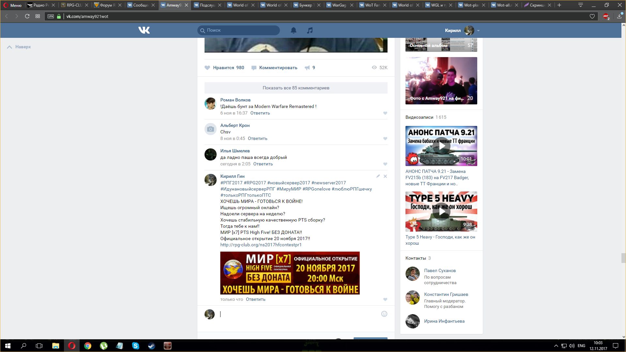Delete Кирилл Гин's comment with the X icon
The height and width of the screenshot is (352, 626).
(385, 176)
